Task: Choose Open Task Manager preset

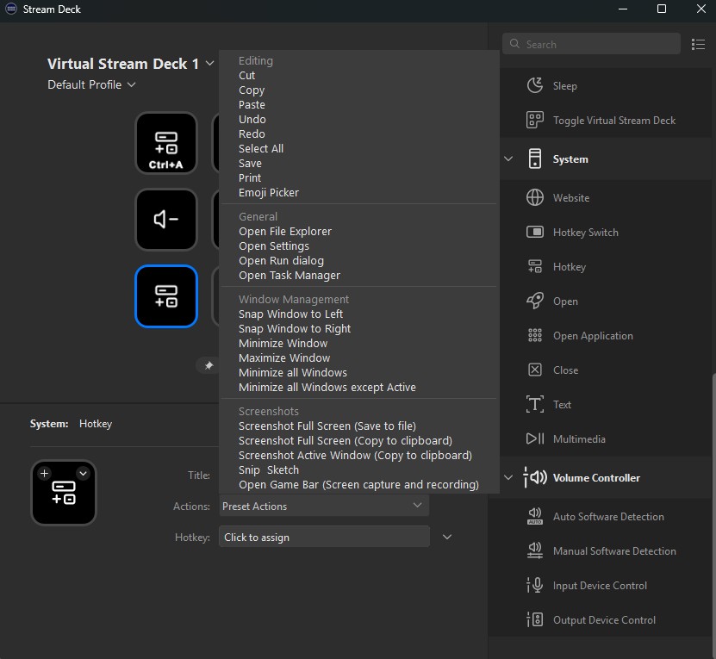Action: [x=290, y=276]
